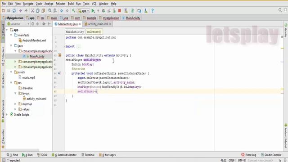Click scroll-from-source icon in project panel

pyautogui.click(x=33, y=24)
